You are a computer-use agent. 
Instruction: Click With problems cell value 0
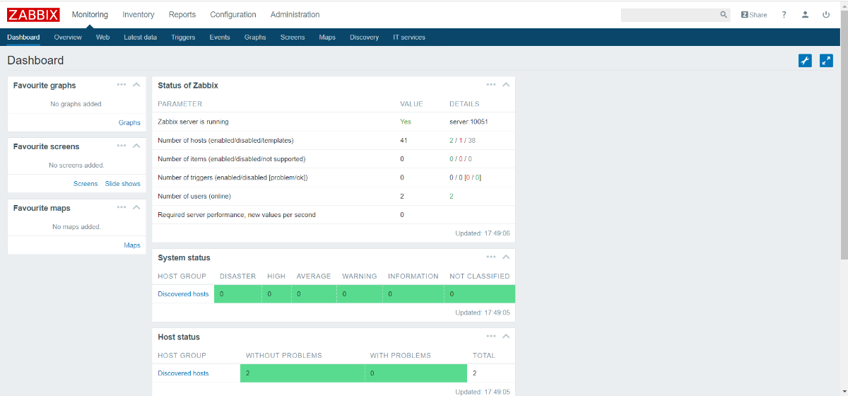click(x=416, y=373)
